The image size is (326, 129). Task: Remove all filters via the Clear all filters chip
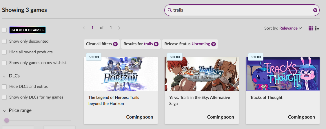tap(102, 44)
